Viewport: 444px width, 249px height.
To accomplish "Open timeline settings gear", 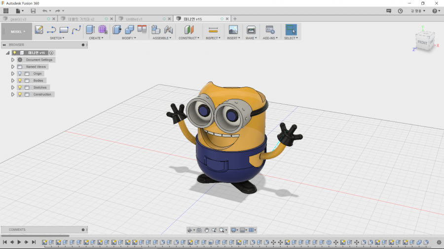I will click(x=439, y=242).
